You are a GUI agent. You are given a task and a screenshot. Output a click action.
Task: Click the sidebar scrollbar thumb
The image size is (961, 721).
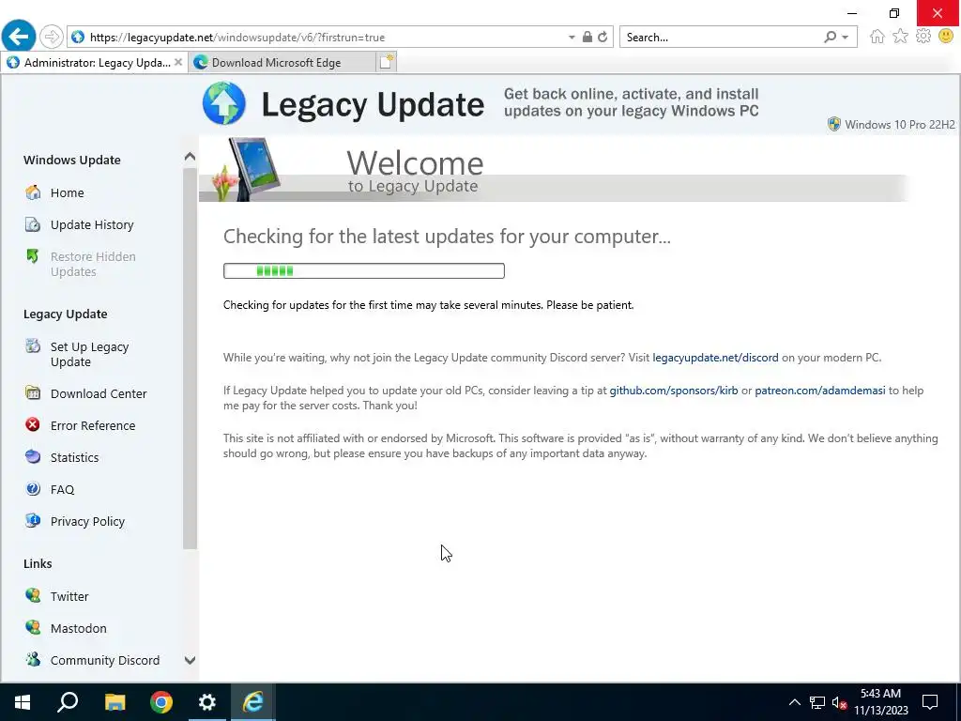tap(190, 358)
